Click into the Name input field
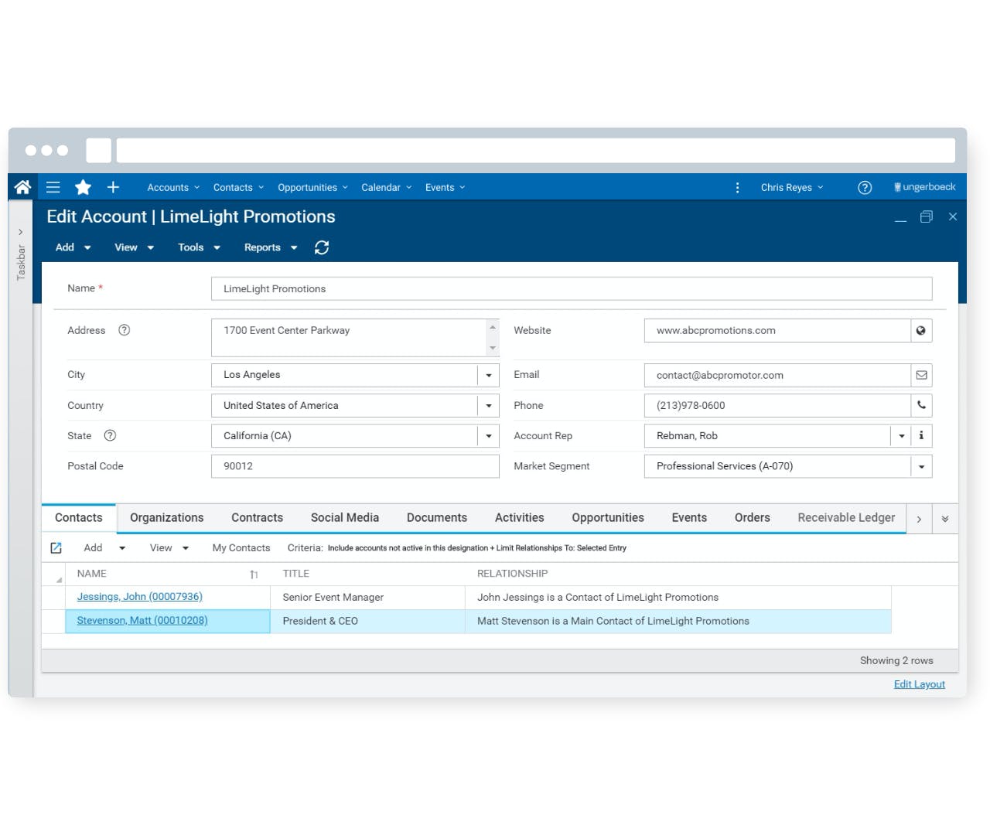This screenshot has height=835, width=990. click(572, 289)
